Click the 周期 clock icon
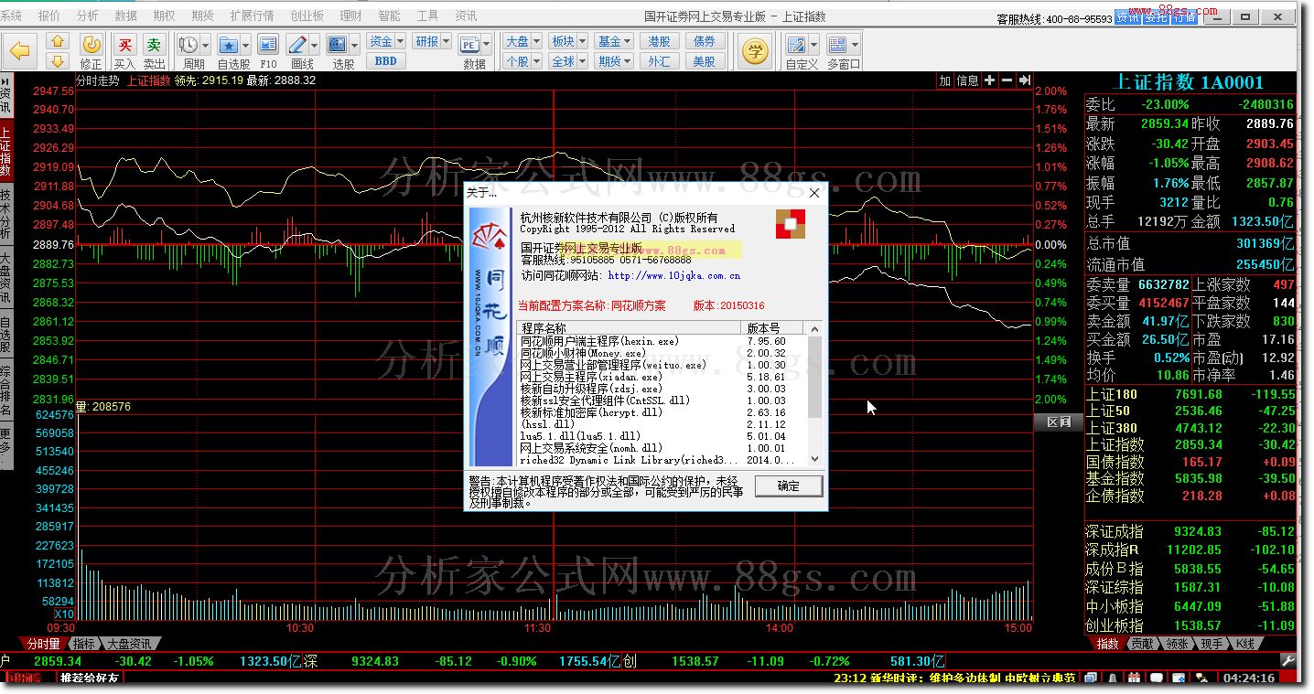 point(188,45)
